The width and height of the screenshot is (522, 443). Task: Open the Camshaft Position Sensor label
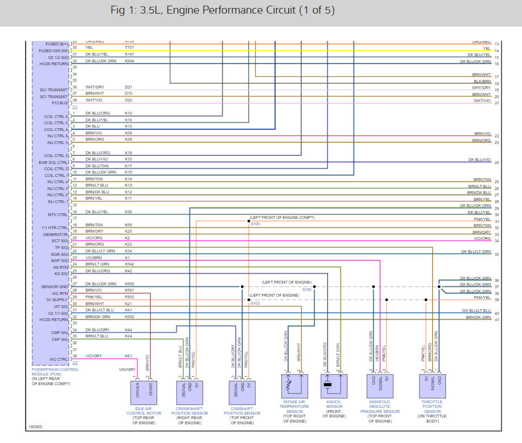242,411
